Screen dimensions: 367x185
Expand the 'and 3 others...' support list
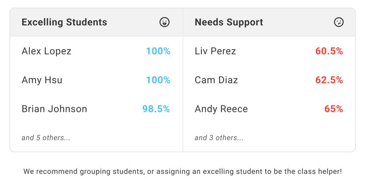click(x=219, y=138)
